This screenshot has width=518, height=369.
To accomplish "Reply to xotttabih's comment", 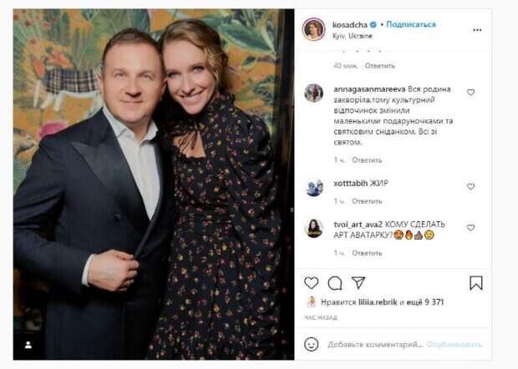I will [x=367, y=201].
